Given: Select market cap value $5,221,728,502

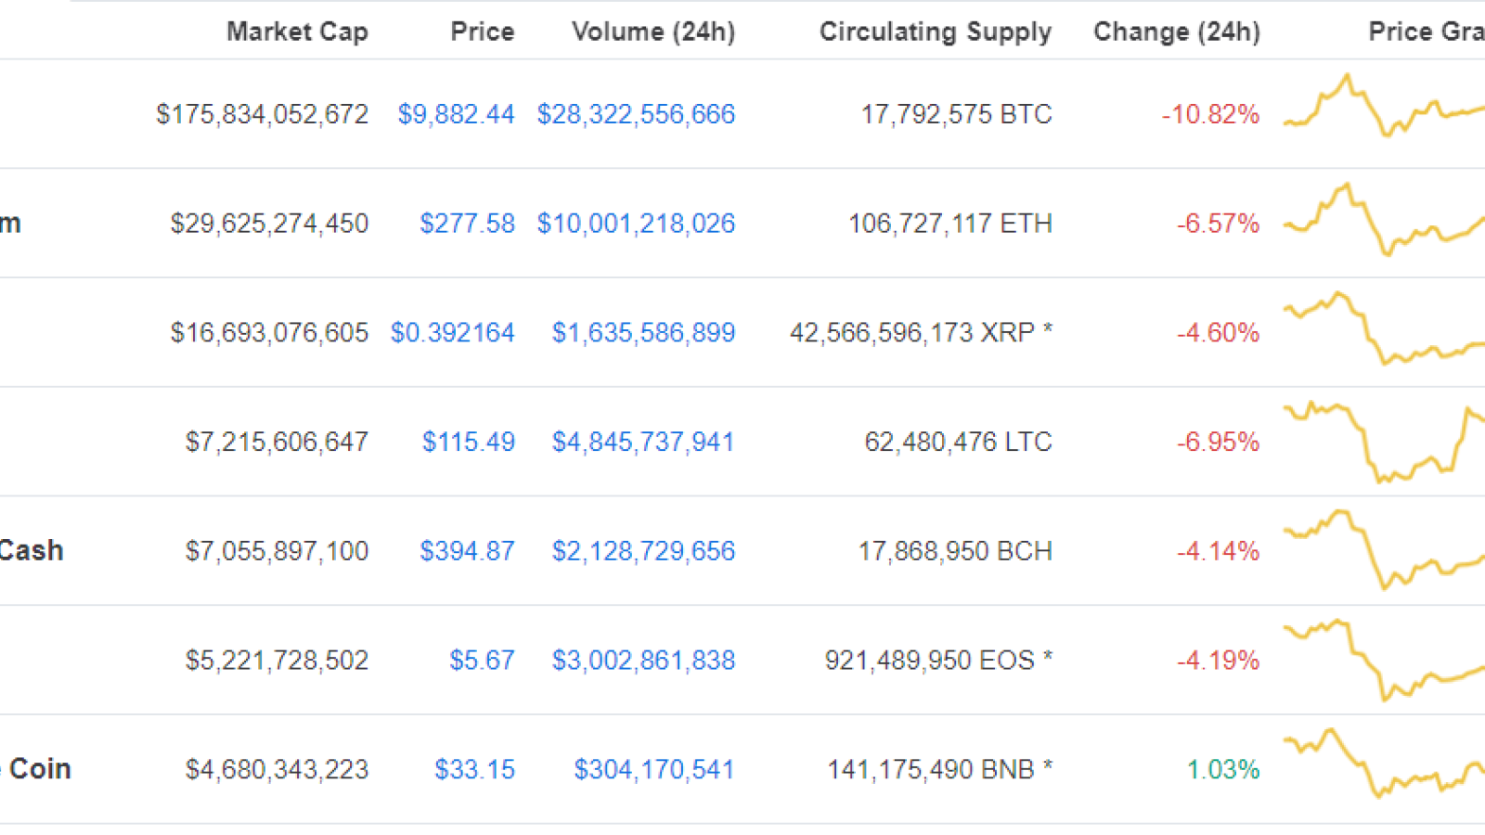Looking at the screenshot, I should (x=277, y=661).
